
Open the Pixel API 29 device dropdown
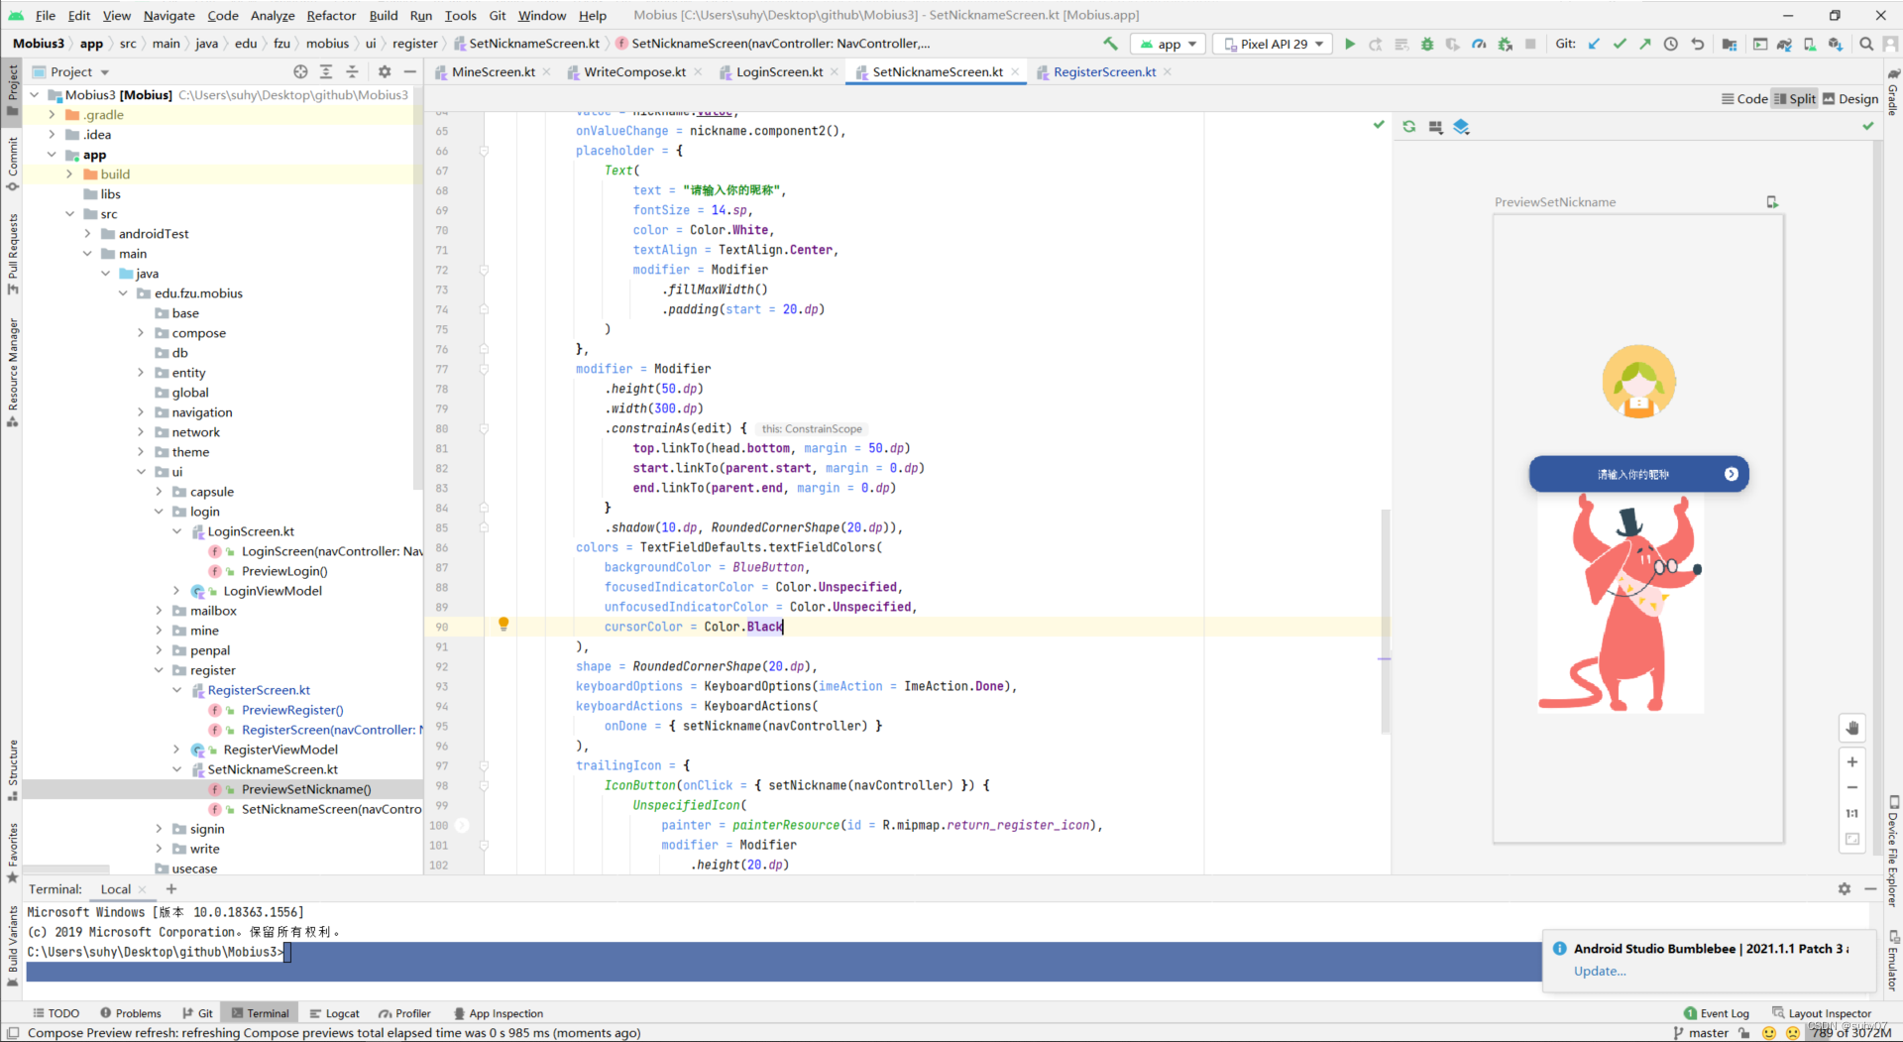tap(1274, 44)
